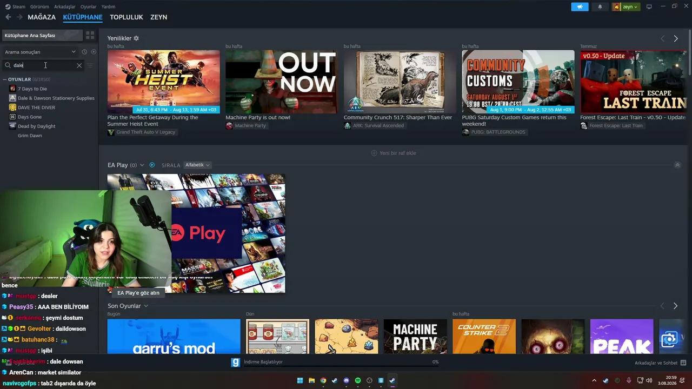Image resolution: width=692 pixels, height=389 pixels.
Task: Open Forest Escape Last Train update thumbnail
Action: pos(633,82)
